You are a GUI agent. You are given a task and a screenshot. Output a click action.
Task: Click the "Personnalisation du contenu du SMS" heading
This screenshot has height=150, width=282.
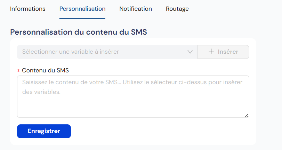(79, 32)
